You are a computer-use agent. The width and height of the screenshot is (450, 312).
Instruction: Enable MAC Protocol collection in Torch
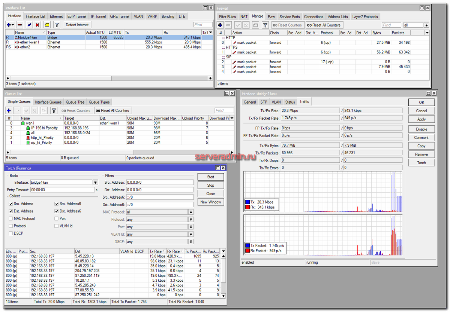tap(10, 218)
